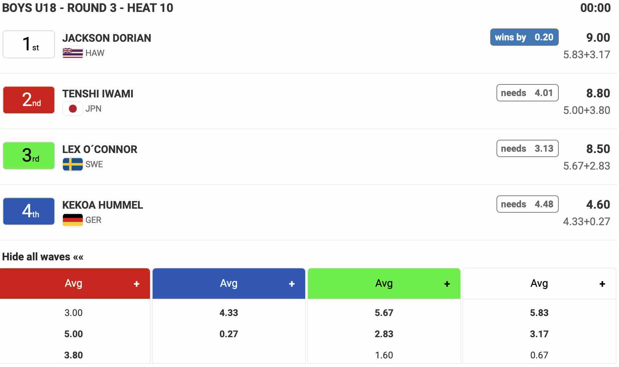Select Tenshi Iwami's name
Image resolution: width=619 pixels, height=367 pixels.
(98, 94)
